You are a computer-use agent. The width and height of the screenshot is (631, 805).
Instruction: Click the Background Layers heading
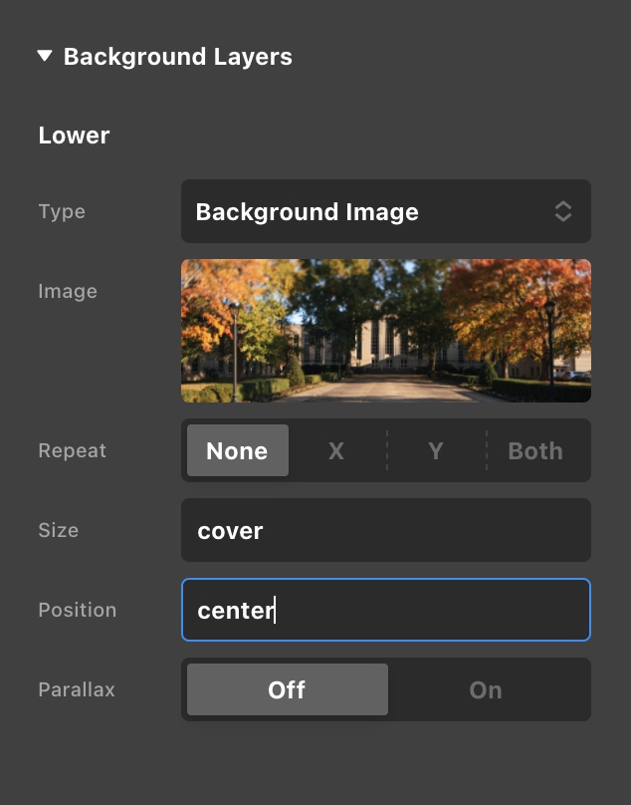[x=177, y=57]
